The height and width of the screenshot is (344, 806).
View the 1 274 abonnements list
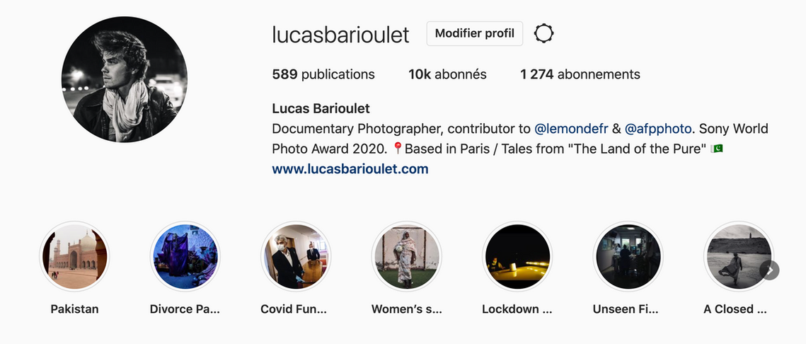coord(580,74)
